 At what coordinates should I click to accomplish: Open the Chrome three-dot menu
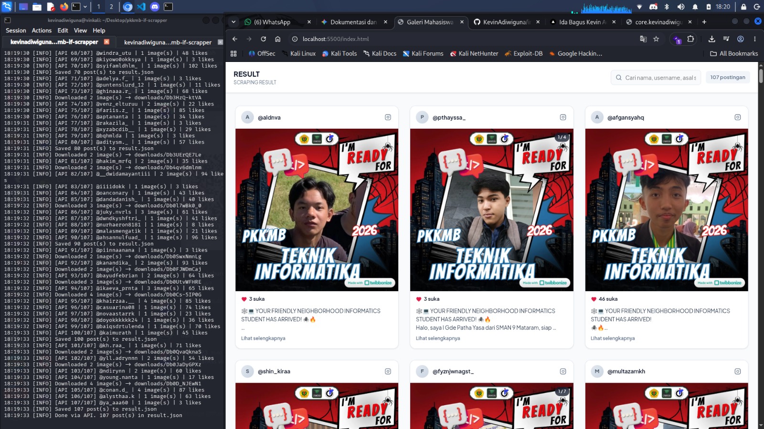pos(755,39)
